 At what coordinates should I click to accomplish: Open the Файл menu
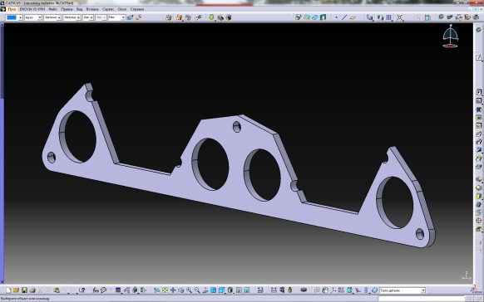point(52,9)
